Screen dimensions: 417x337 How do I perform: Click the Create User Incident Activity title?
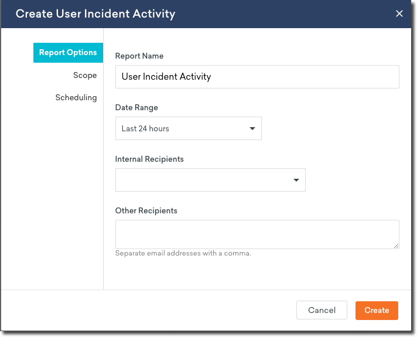click(95, 13)
